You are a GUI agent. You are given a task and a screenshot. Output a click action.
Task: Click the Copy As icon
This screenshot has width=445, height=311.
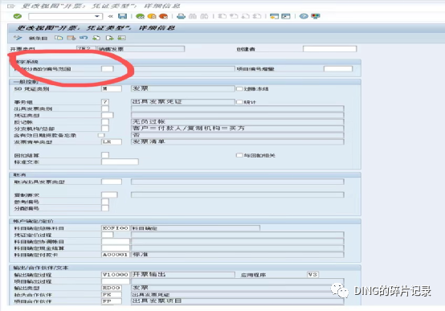pos(59,38)
